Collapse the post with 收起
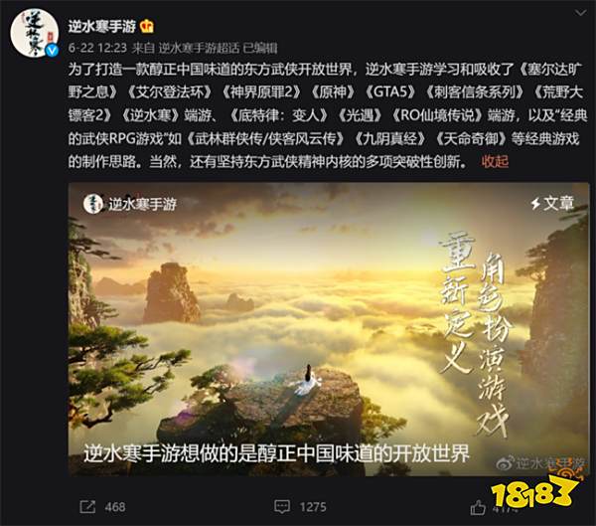 [x=495, y=161]
